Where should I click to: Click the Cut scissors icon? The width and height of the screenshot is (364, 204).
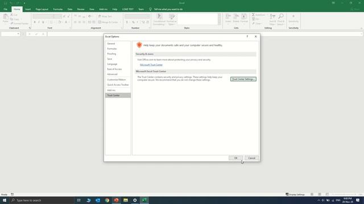[11, 15]
